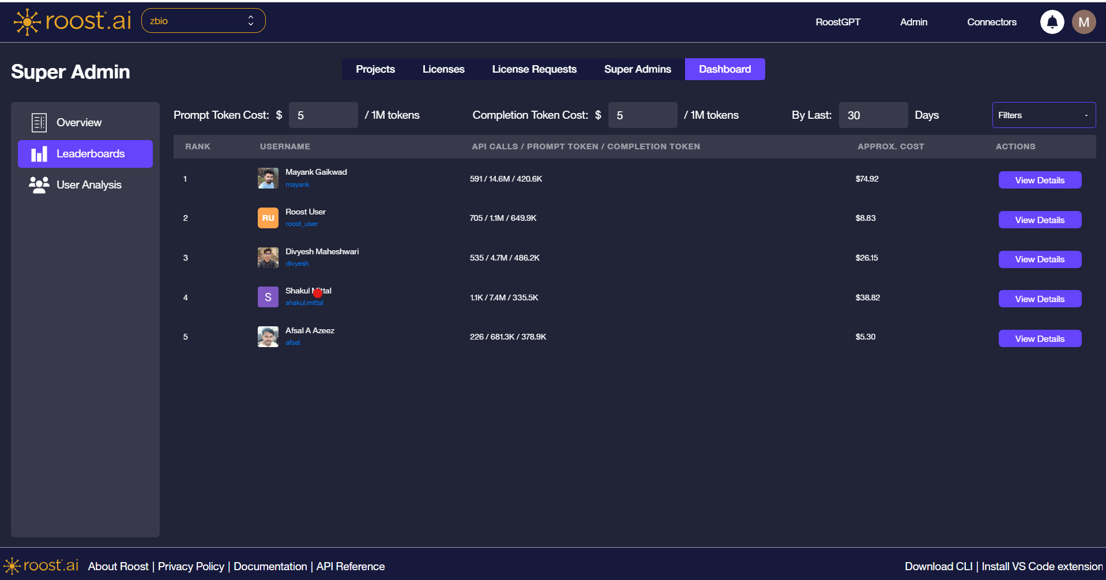
Task: Click the User Analysis people icon
Action: click(x=38, y=184)
